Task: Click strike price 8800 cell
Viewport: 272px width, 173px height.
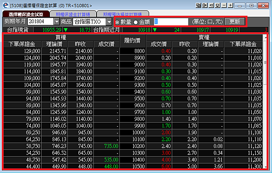Action: click(132, 51)
